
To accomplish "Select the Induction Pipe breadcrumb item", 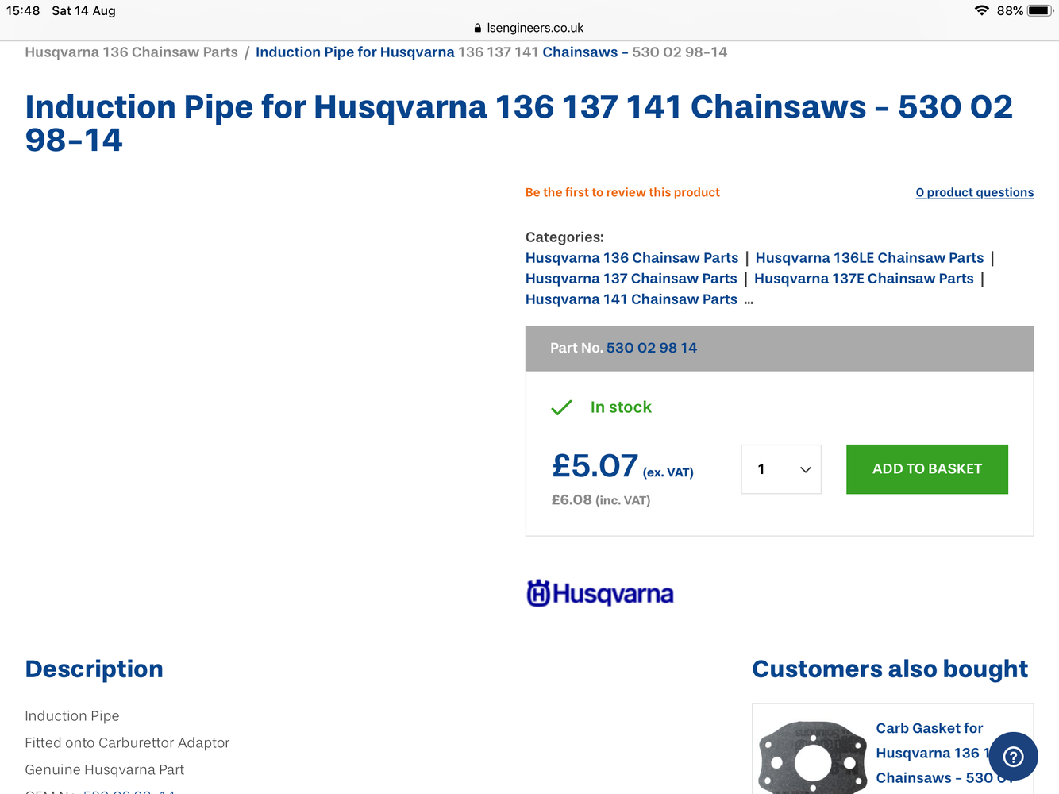I will (491, 52).
